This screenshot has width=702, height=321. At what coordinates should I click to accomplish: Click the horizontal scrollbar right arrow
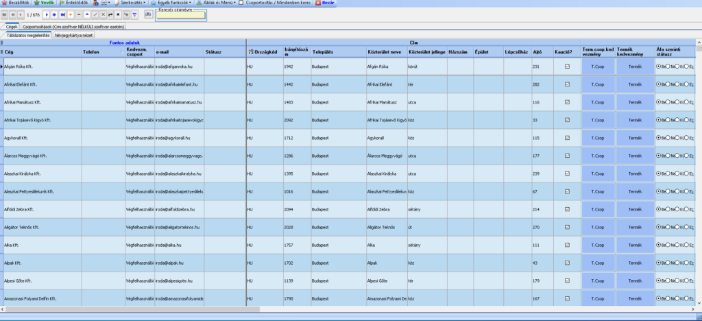pyautogui.click(x=694, y=309)
